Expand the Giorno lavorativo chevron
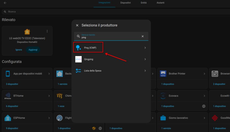Viewport: 230px width, 132px height. pos(204,118)
